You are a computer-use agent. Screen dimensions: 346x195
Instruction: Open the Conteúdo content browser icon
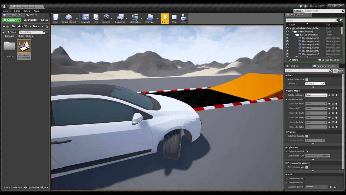tap(85, 18)
